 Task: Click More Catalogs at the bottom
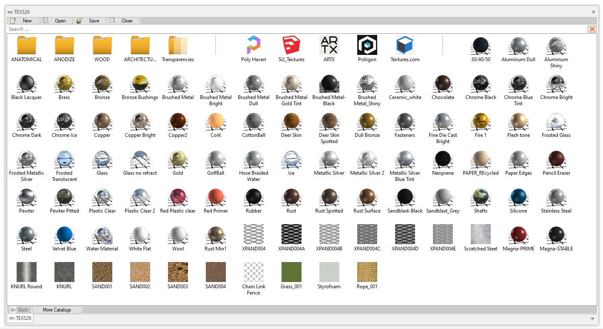click(x=57, y=310)
